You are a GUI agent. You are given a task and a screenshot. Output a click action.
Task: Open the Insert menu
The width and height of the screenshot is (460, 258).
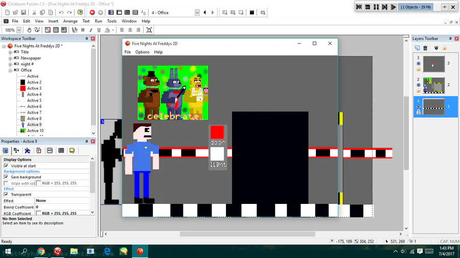tap(53, 21)
